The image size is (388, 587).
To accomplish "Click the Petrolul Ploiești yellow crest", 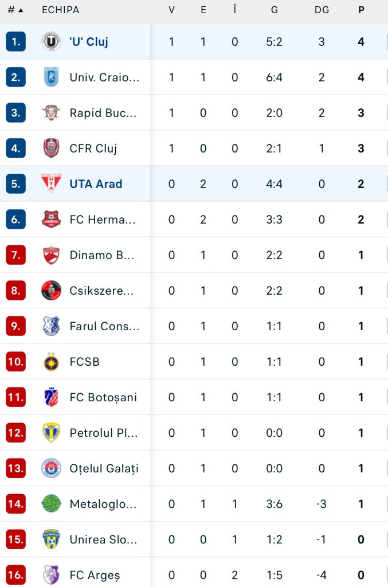I will (51, 433).
